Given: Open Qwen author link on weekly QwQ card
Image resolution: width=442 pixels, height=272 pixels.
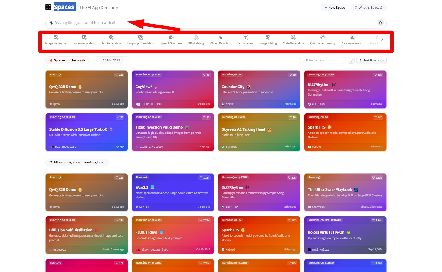Looking at the screenshot, I should click(x=55, y=104).
